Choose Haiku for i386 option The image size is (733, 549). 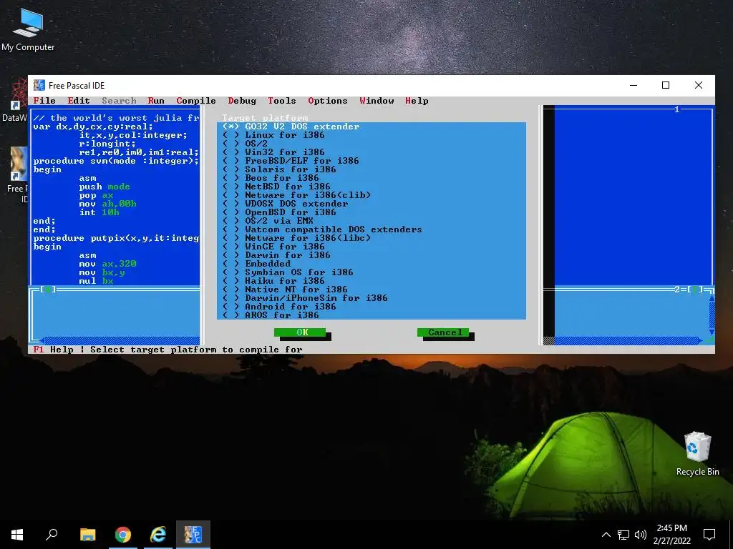pos(273,280)
